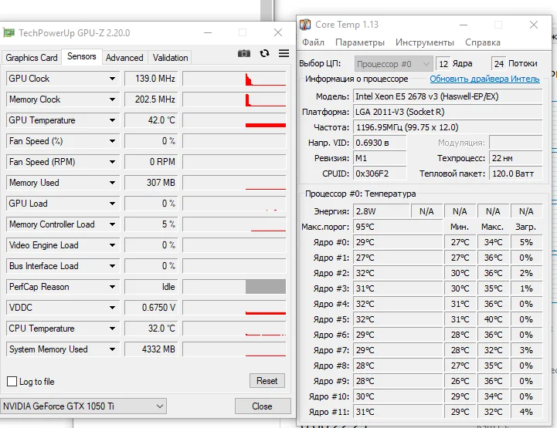Click the 1196.95МГц frequency field

447,127
